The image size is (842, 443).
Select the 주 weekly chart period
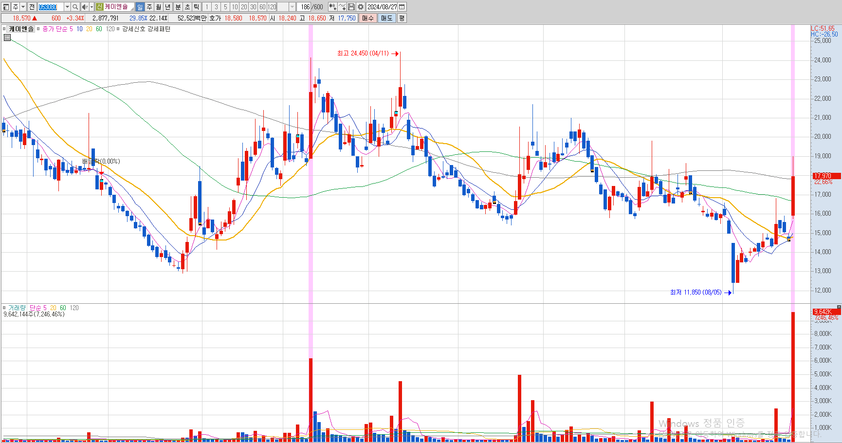click(149, 7)
